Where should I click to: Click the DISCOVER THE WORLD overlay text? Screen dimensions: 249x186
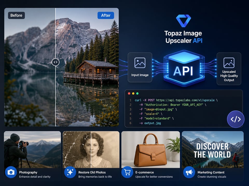[x=212, y=150]
